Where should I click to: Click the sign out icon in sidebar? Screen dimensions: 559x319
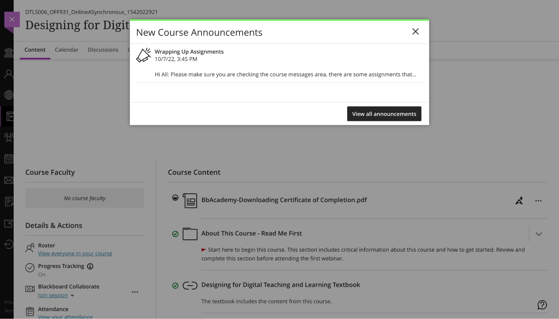coord(9,244)
